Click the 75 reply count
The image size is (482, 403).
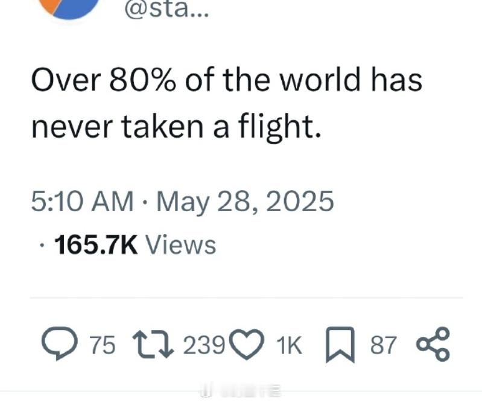click(103, 345)
